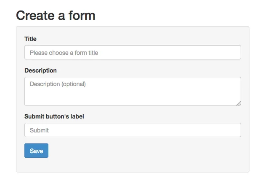This screenshot has width=260, height=186.
Task: Click the "Create a form" heading
Action: coord(56,16)
